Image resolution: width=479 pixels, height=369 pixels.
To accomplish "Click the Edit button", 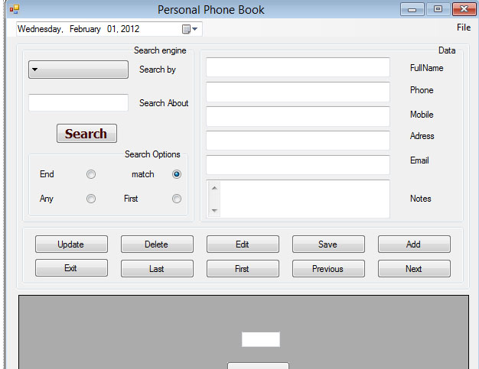I will pos(243,244).
